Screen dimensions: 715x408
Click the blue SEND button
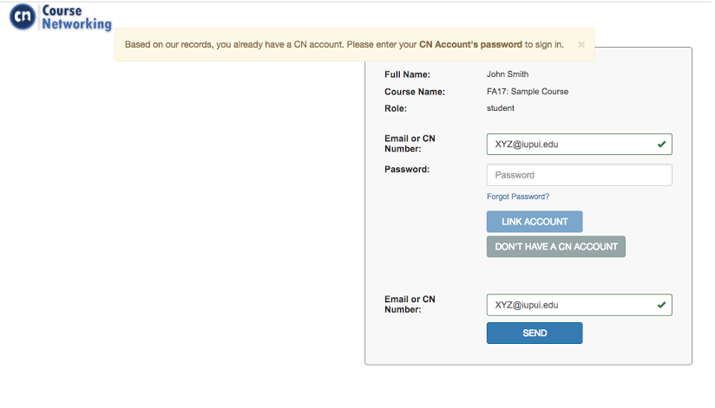click(535, 334)
